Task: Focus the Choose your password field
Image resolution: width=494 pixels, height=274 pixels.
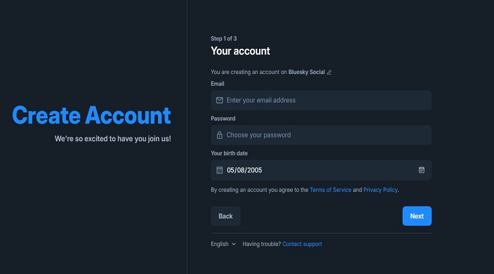Action: 321,135
